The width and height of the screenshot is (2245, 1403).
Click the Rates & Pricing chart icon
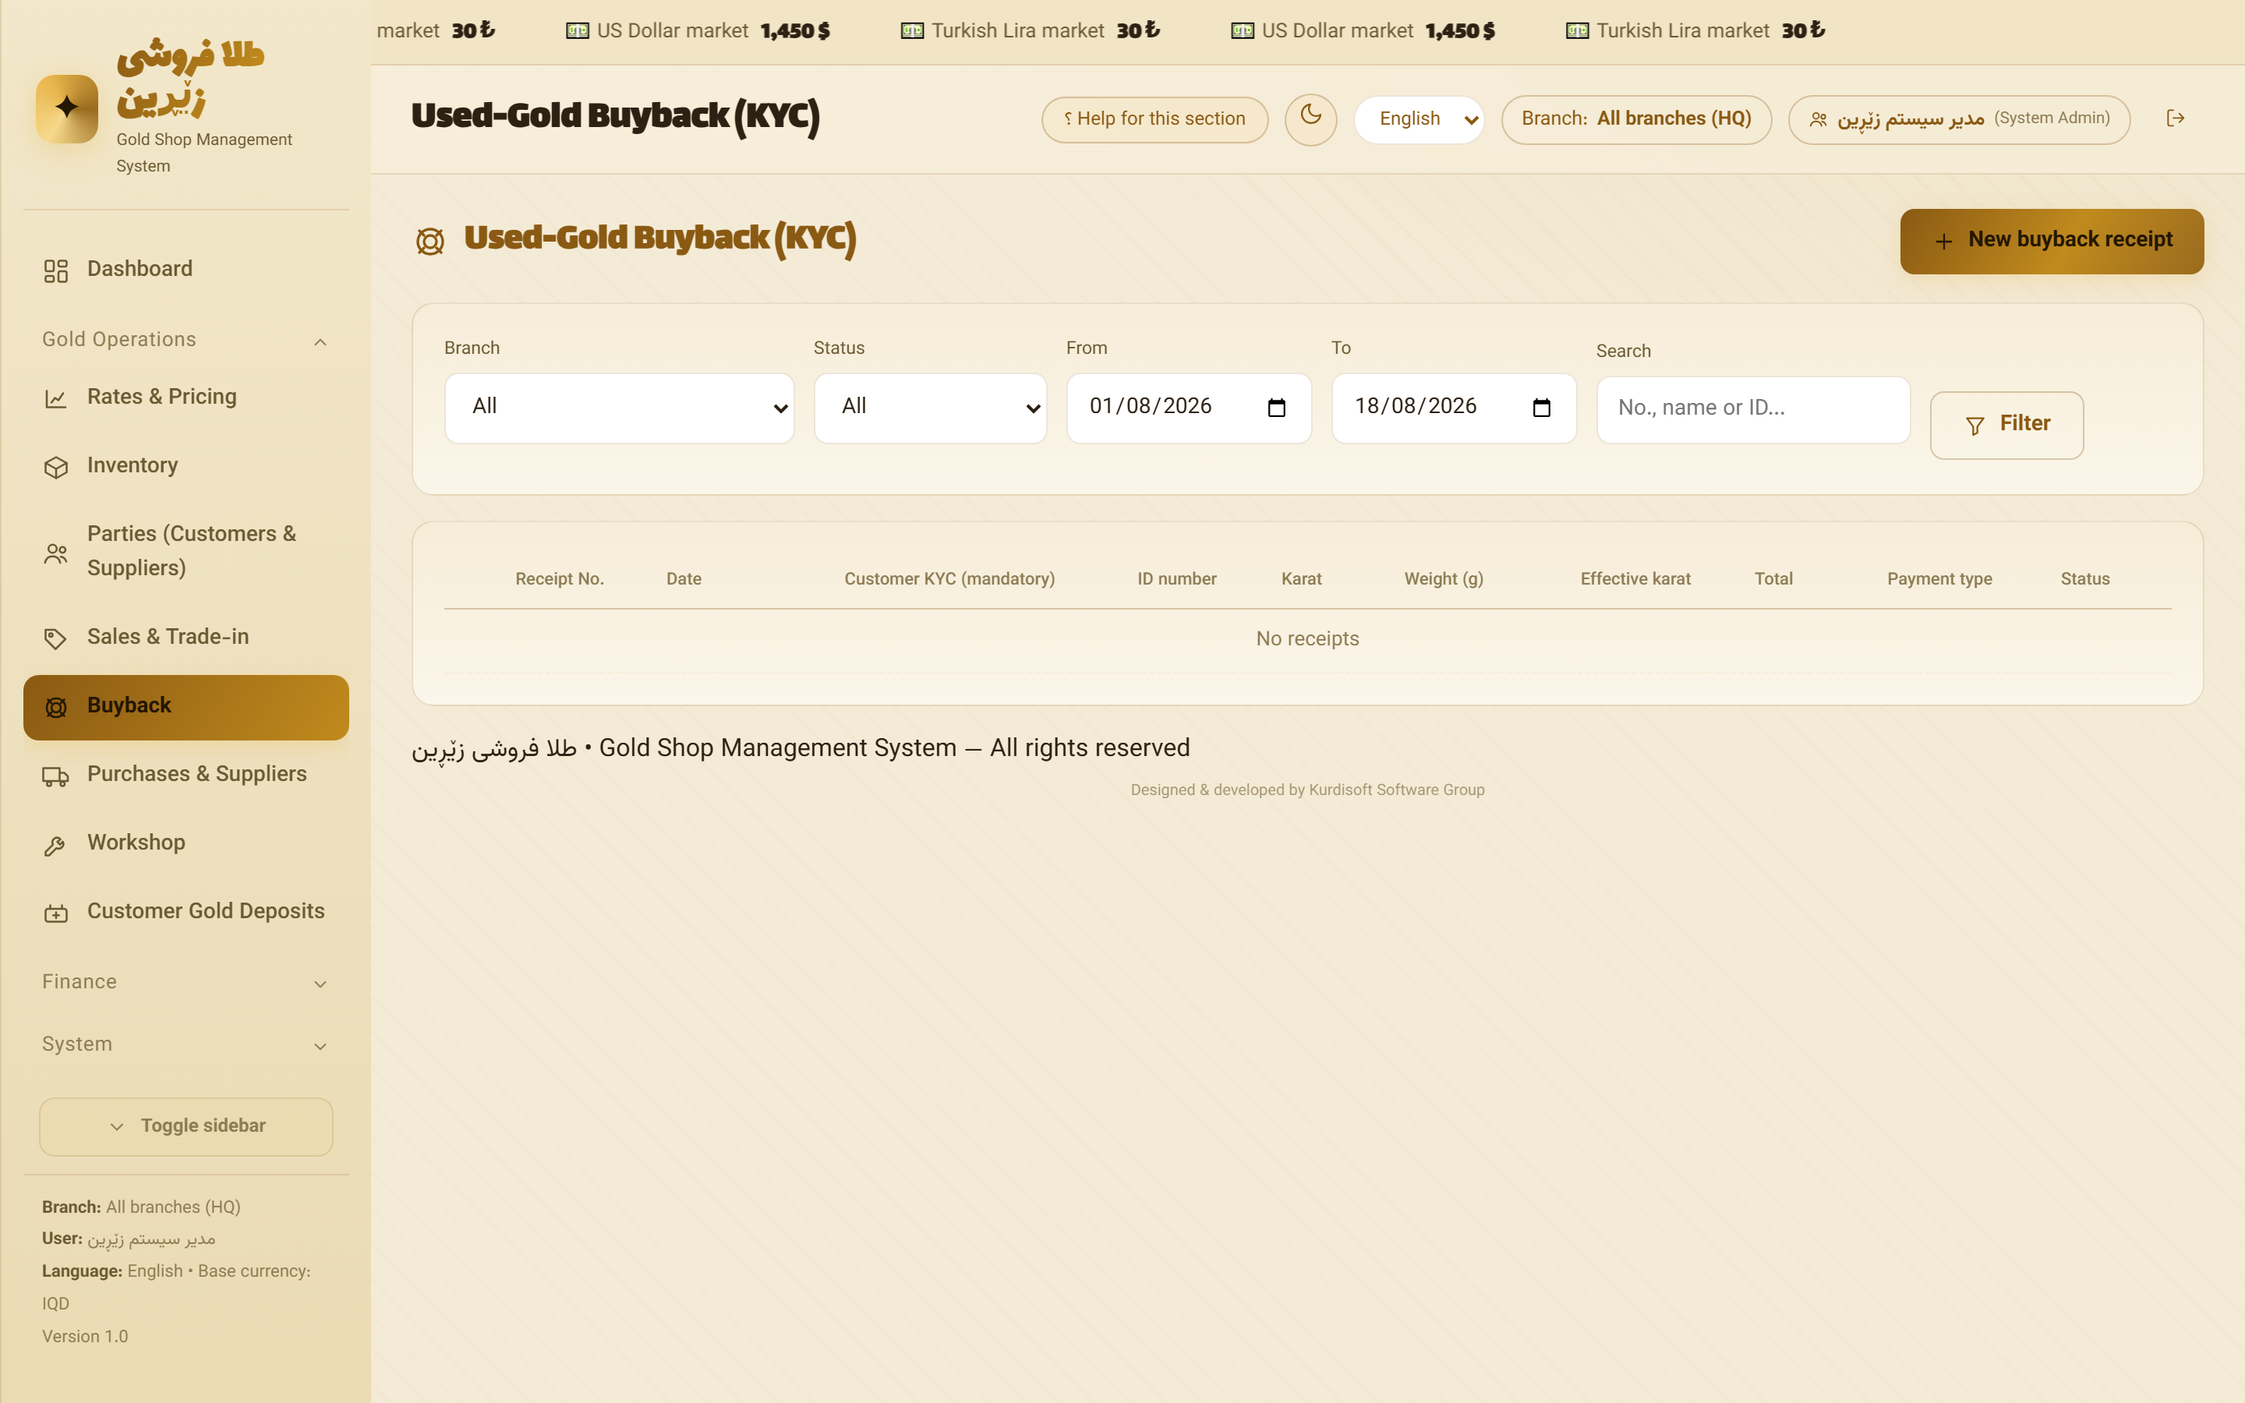tap(55, 399)
